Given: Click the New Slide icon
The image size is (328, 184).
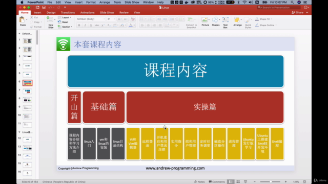Looking at the screenshot, I should click(x=50, y=20).
